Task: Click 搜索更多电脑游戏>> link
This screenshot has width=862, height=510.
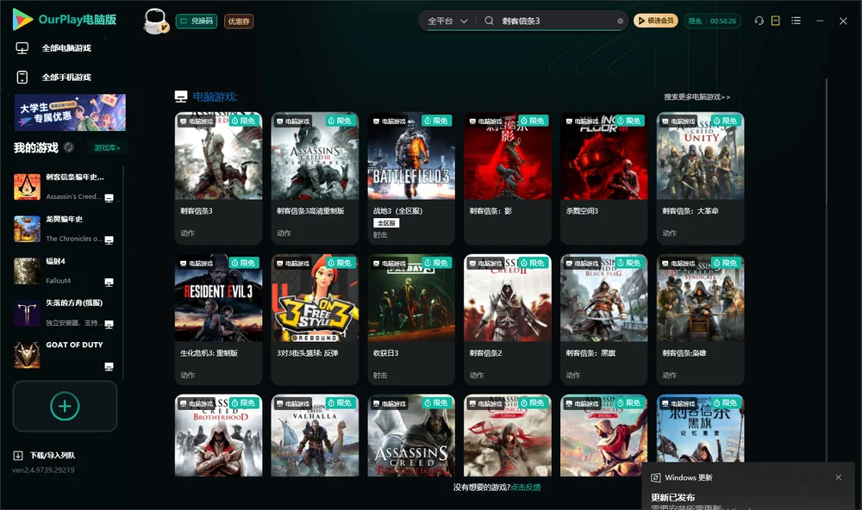Action: point(697,97)
